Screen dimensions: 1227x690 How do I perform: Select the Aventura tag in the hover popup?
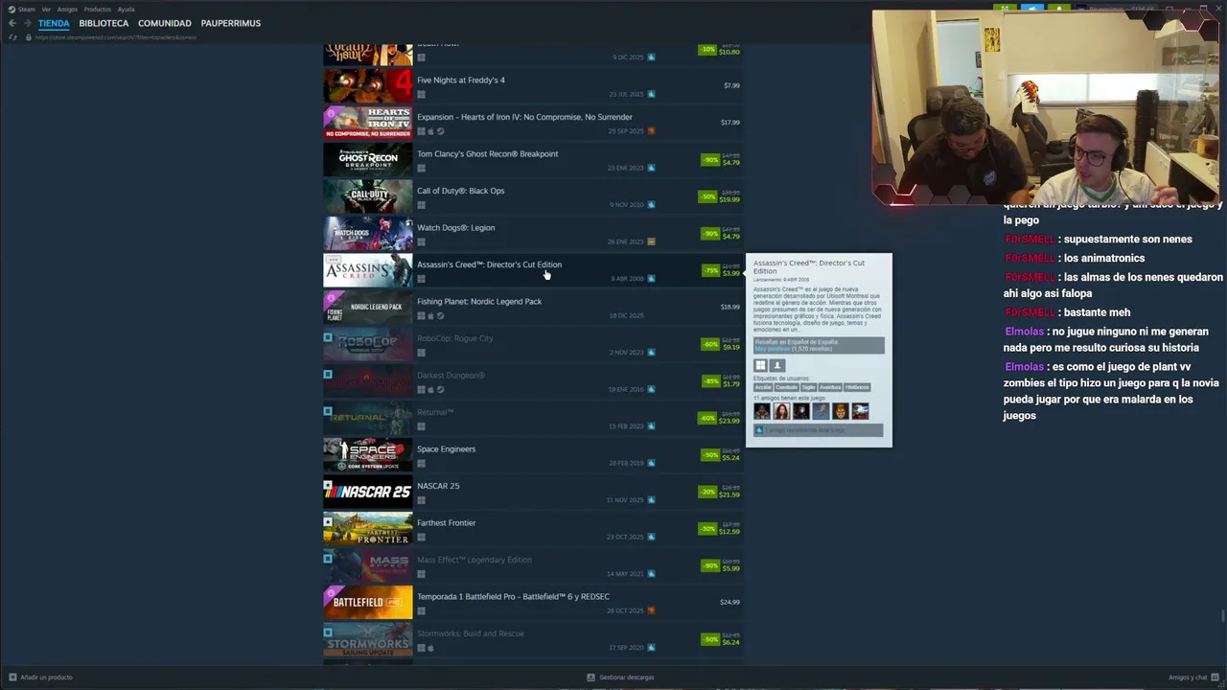tap(830, 388)
